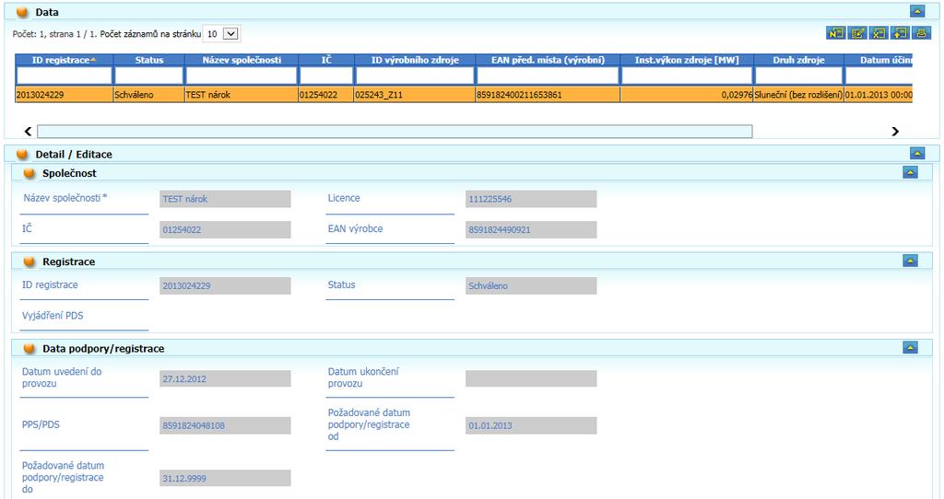Screen dimensions: 944x499
Task: Select the TEST nárok table cell
Action: [x=242, y=95]
